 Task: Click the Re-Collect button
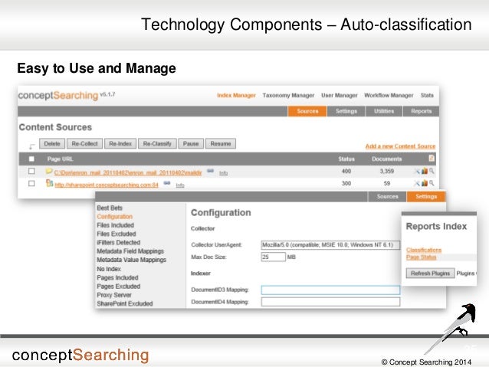pos(84,144)
